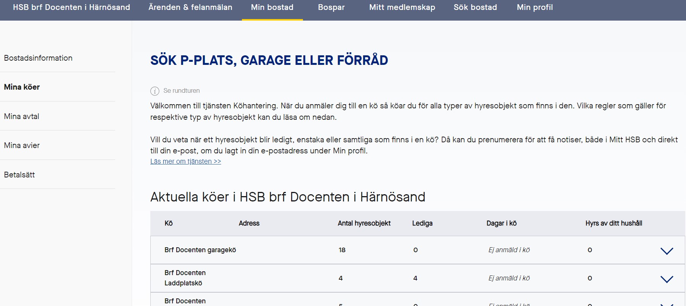This screenshot has height=306, width=686.
Task: Go to Bospar in top navigation
Action: pos(331,8)
